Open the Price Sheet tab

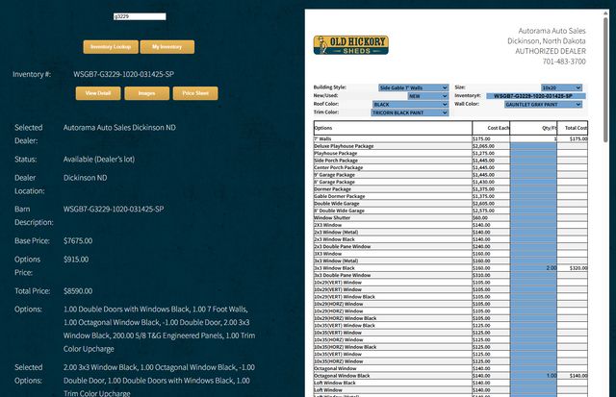click(x=194, y=93)
